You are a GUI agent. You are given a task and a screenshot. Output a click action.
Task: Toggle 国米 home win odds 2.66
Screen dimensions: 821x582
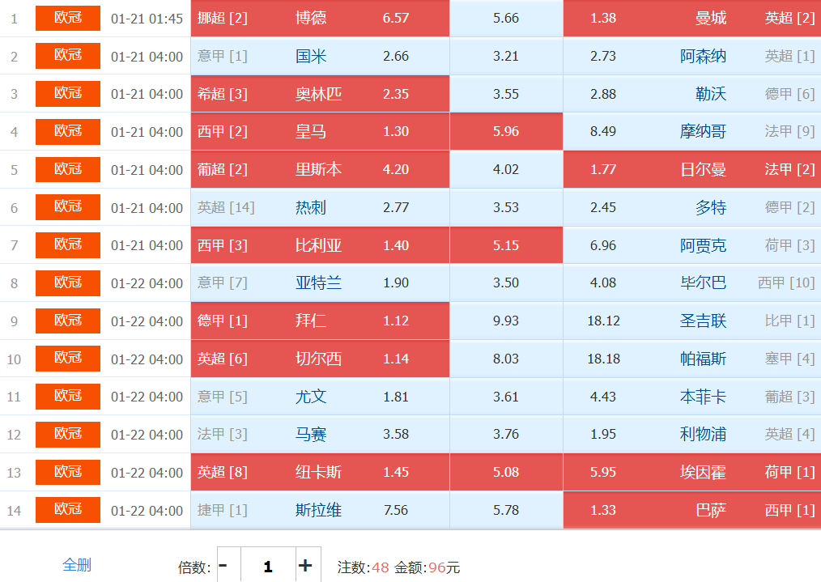(x=320, y=57)
